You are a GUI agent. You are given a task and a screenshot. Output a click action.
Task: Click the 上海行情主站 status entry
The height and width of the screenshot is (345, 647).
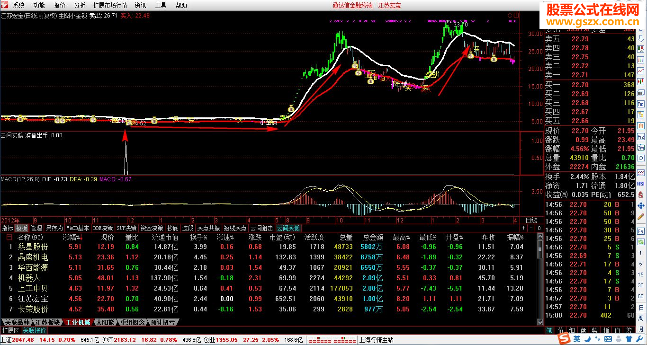pos(377,340)
